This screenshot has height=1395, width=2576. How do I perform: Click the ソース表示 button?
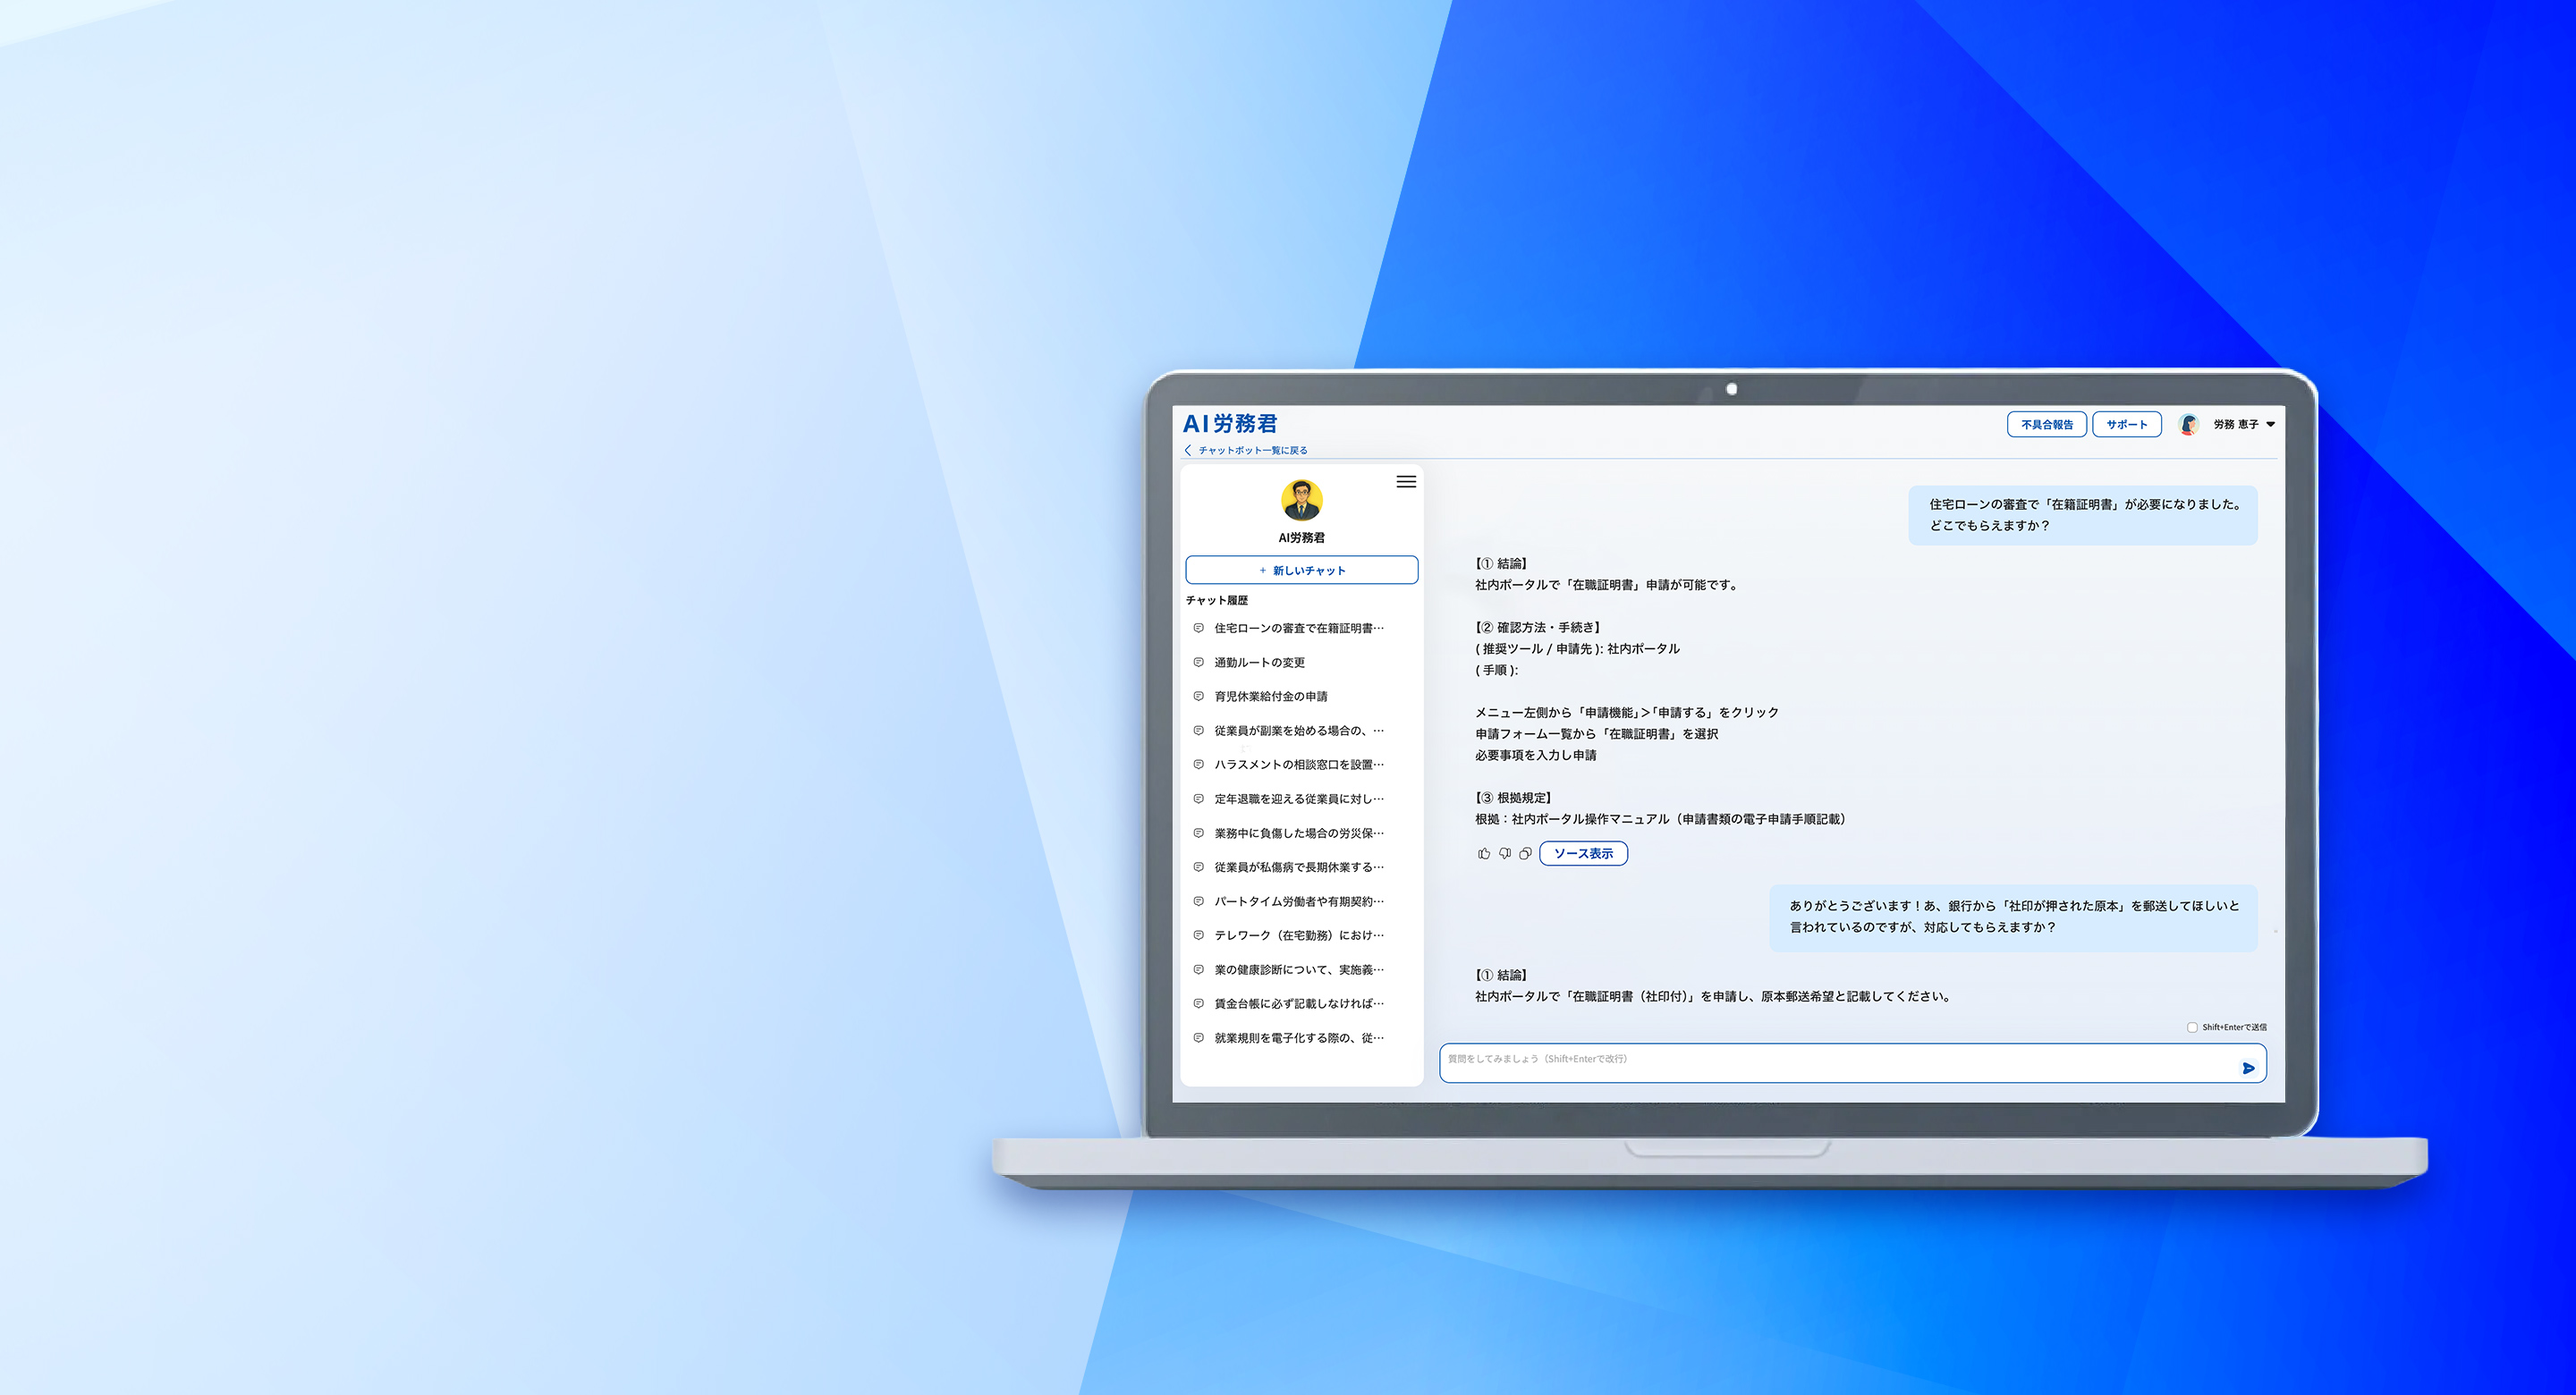tap(1583, 853)
